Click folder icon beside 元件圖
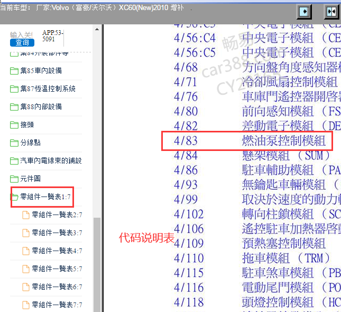The width and height of the screenshot is (341, 312). click(x=14, y=179)
